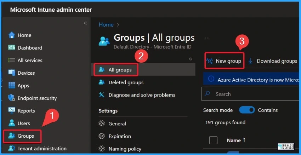This screenshot has width=301, height=155.
Task: Click the All groups icon in blade menu
Action: coord(102,70)
